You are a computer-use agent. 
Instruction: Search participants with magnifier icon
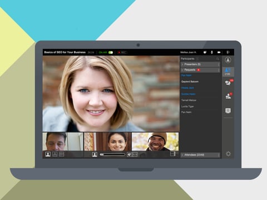[x=217, y=59]
